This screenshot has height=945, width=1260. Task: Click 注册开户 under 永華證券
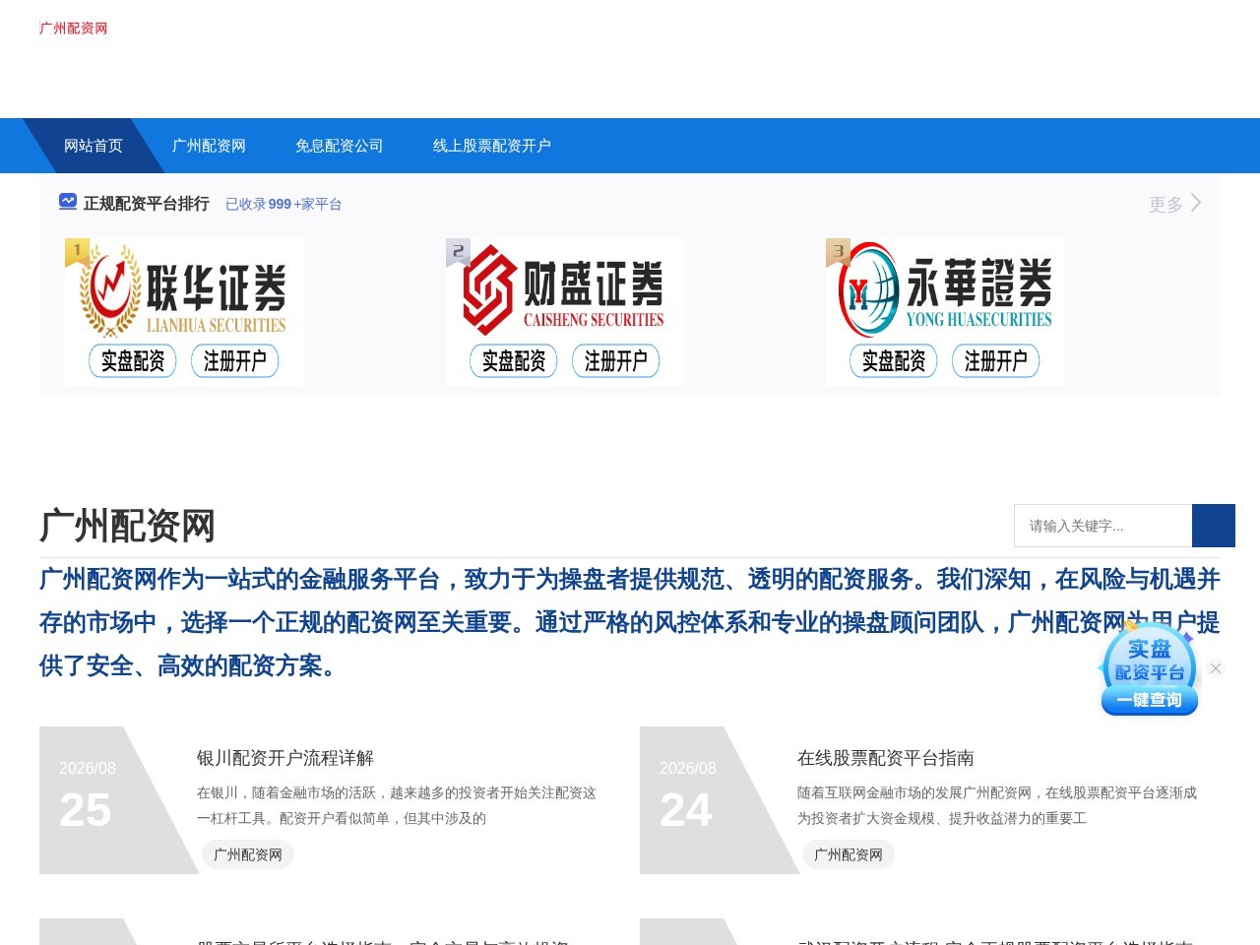[x=996, y=361]
